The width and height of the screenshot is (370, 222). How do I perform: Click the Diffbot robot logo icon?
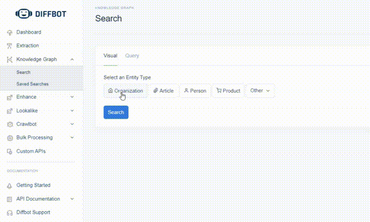point(24,14)
